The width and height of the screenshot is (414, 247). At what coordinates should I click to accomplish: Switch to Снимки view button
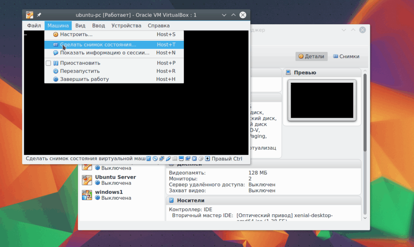pyautogui.click(x=346, y=57)
